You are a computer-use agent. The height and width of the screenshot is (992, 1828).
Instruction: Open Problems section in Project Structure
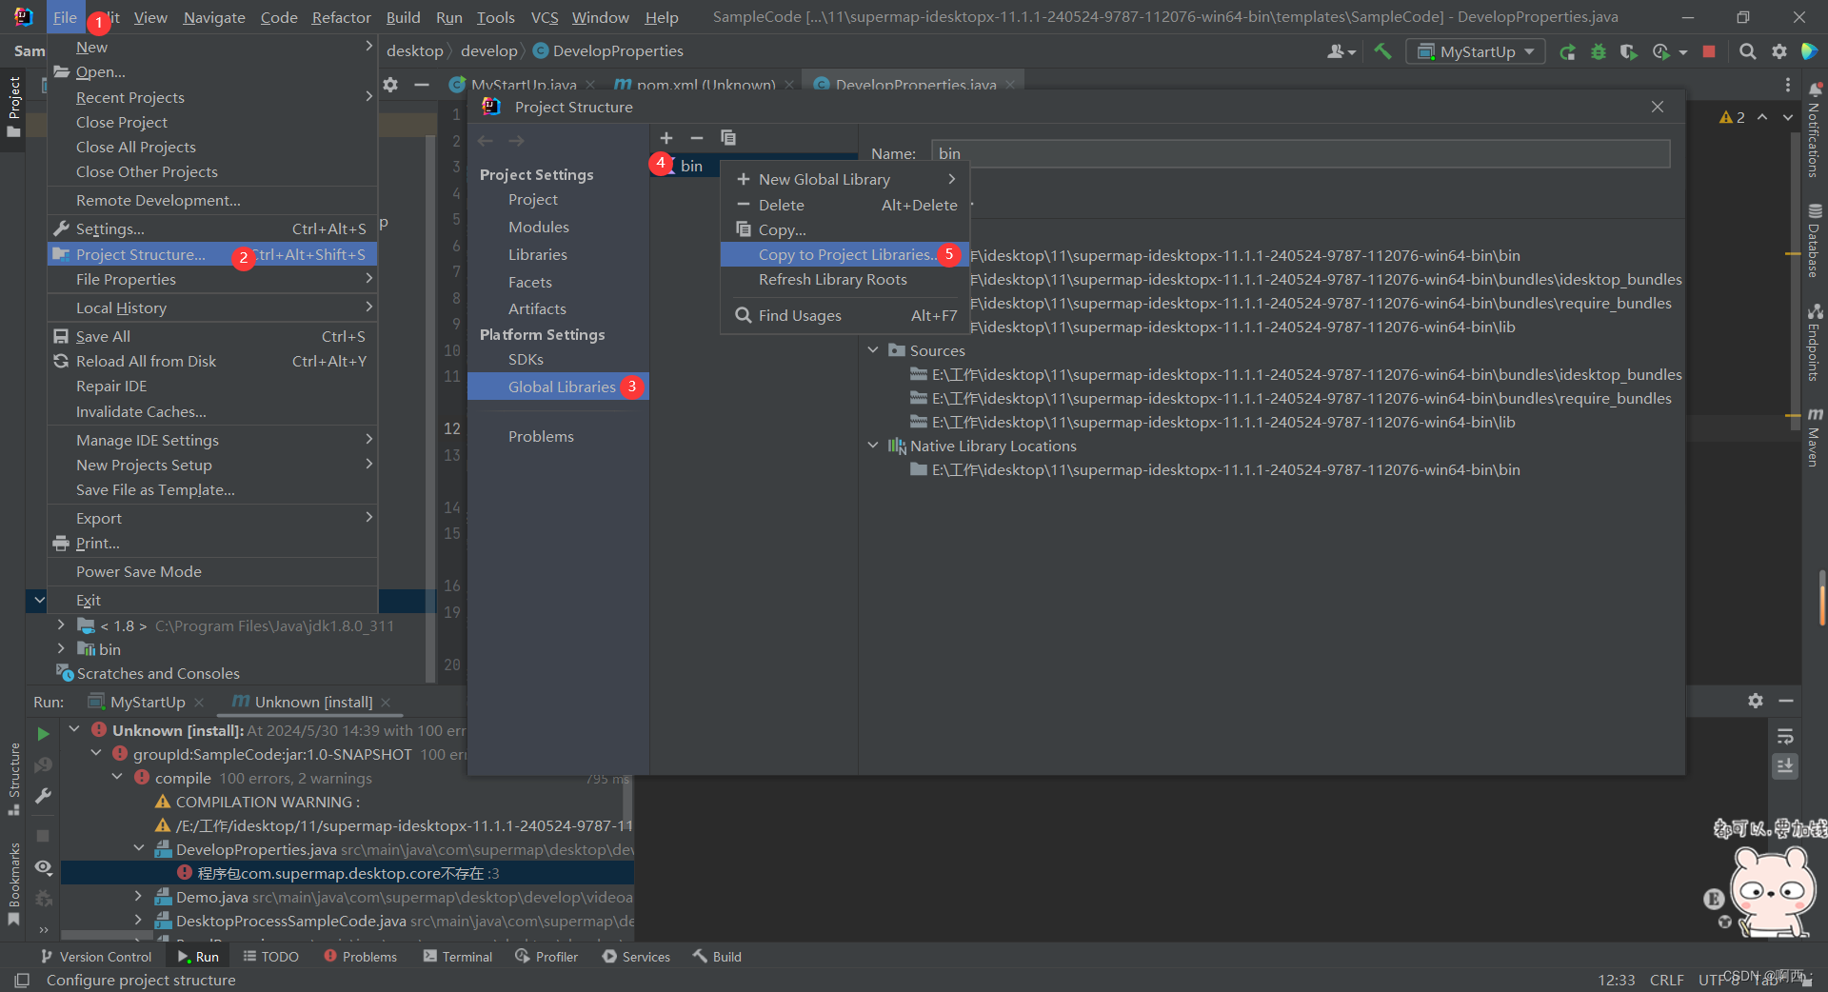coord(541,436)
